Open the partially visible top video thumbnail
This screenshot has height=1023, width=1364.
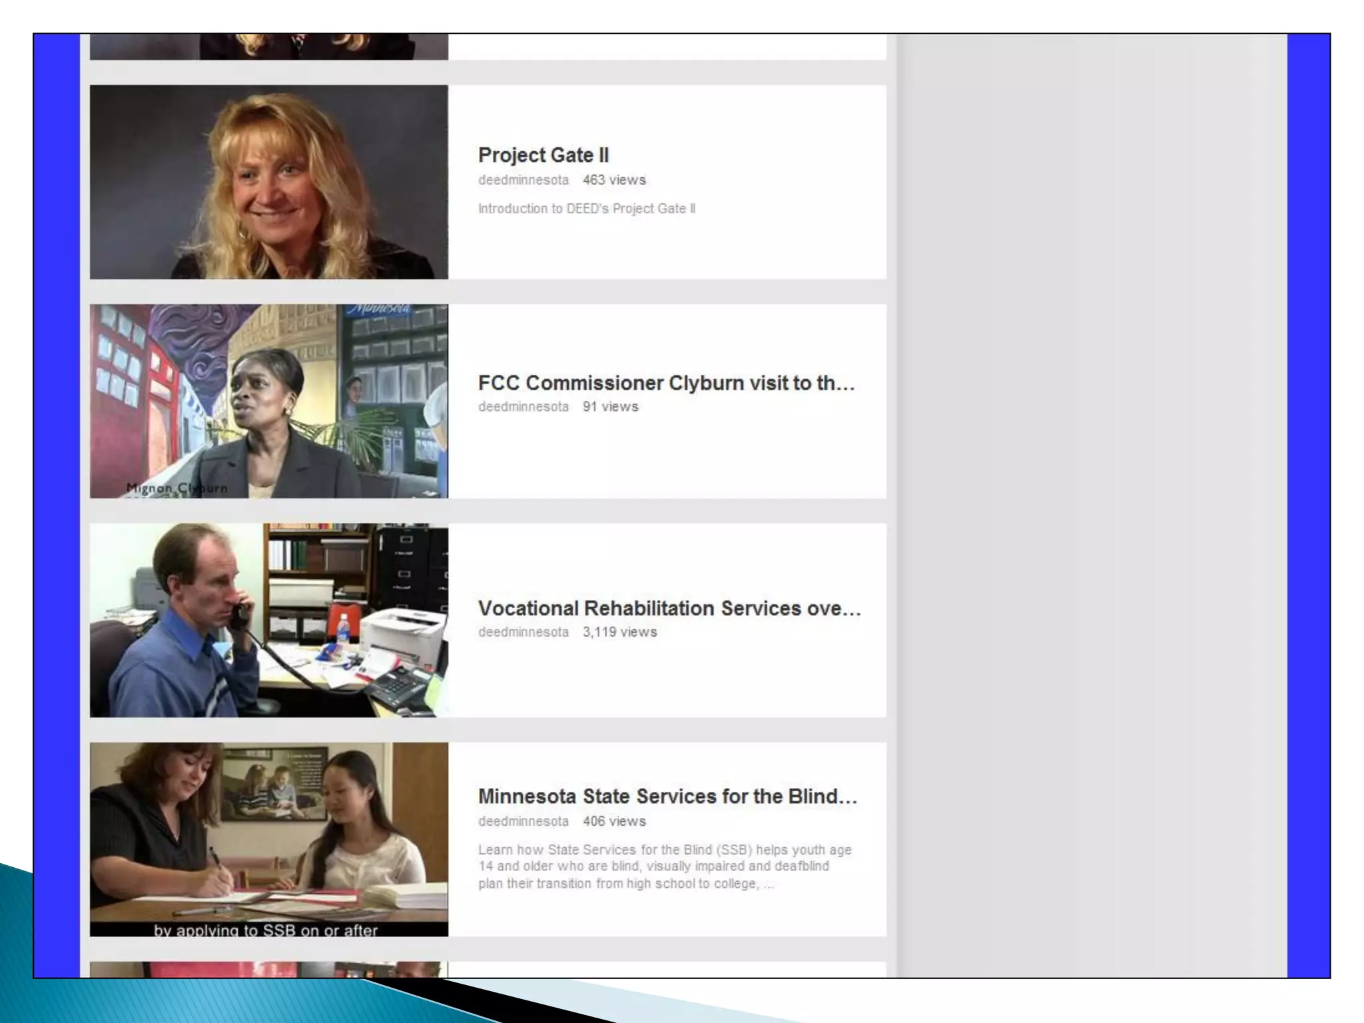point(268,47)
